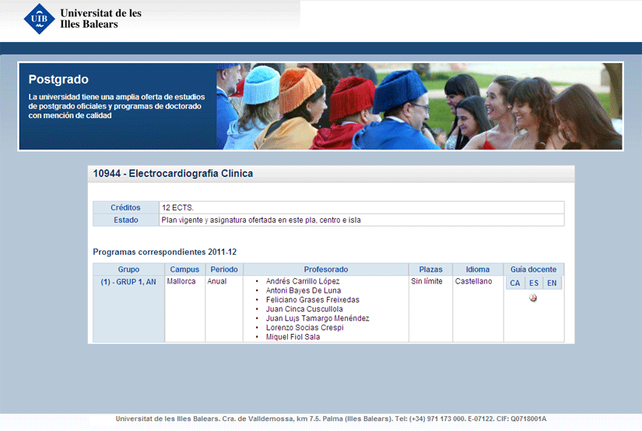This screenshot has height=431, width=642.
Task: Select professor Lorenzo Socias Crespi
Action: (x=304, y=328)
